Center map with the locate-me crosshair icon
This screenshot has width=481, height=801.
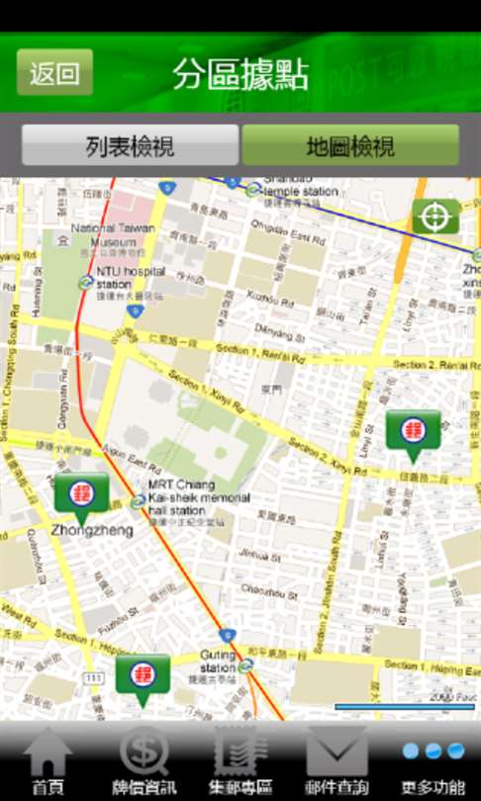[x=436, y=217]
